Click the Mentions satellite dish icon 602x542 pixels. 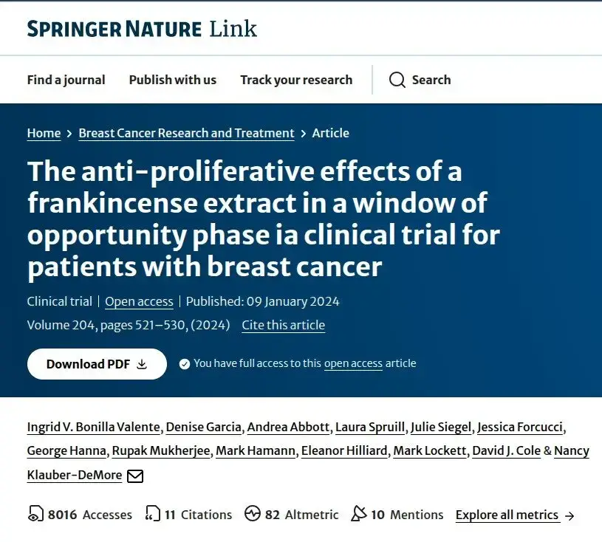(358, 514)
